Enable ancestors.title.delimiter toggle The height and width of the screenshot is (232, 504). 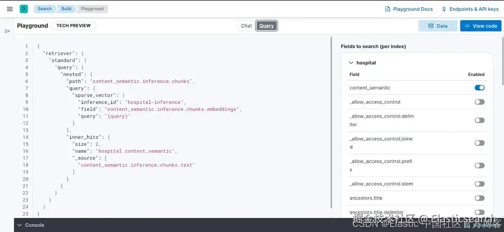tap(480, 212)
